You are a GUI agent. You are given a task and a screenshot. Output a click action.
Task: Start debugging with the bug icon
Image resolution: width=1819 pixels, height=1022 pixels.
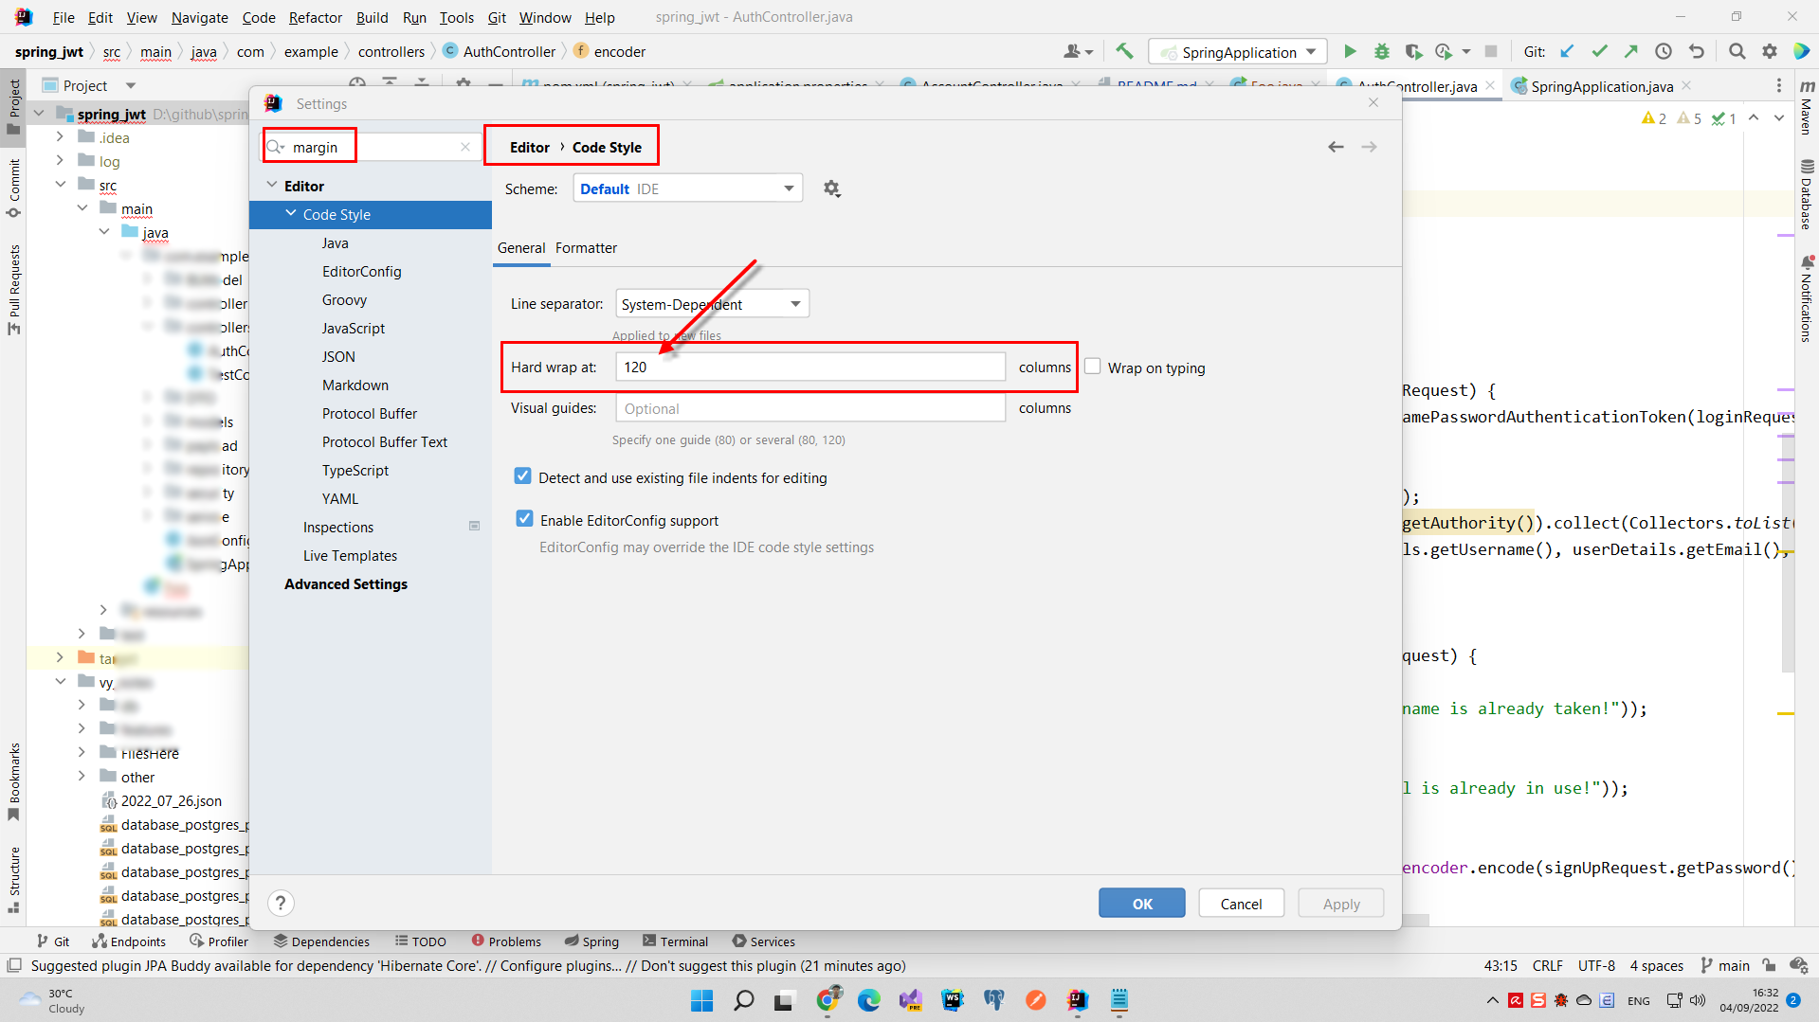(x=1382, y=51)
